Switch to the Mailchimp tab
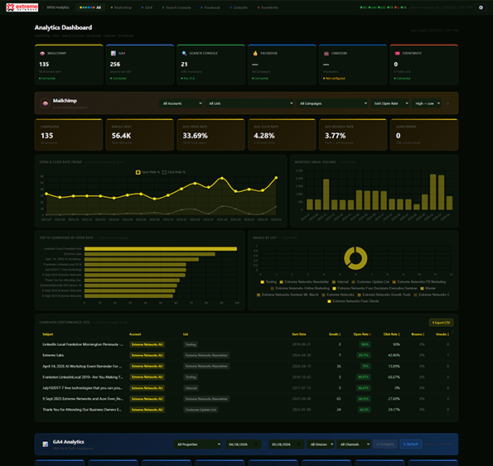The width and height of the screenshot is (493, 466). tap(121, 7)
